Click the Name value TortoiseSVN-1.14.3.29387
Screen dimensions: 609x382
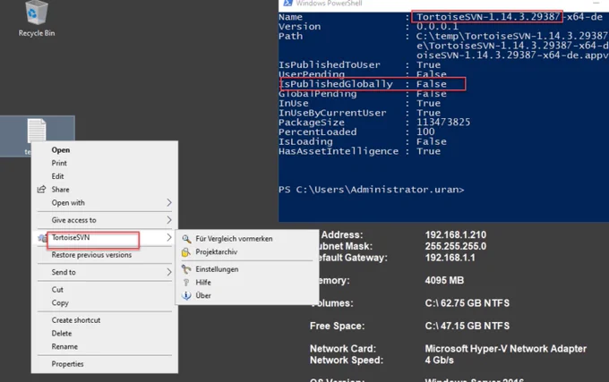pos(488,17)
